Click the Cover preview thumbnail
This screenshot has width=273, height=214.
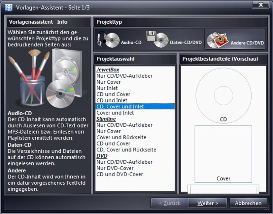point(223,153)
